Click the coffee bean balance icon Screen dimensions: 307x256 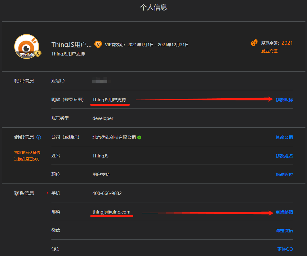(254, 42)
